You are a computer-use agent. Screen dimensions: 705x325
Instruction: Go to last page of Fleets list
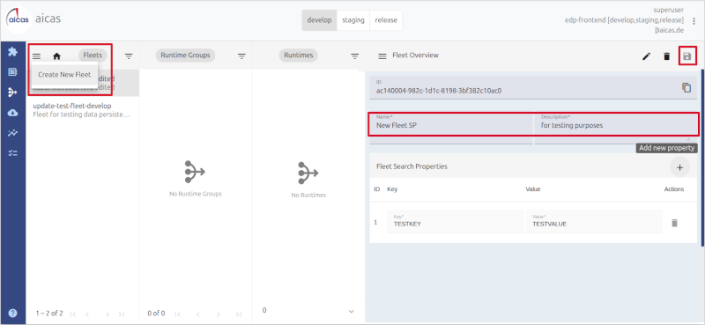click(x=122, y=314)
